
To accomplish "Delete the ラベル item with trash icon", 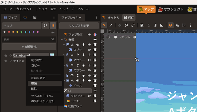I will [x=95, y=101].
